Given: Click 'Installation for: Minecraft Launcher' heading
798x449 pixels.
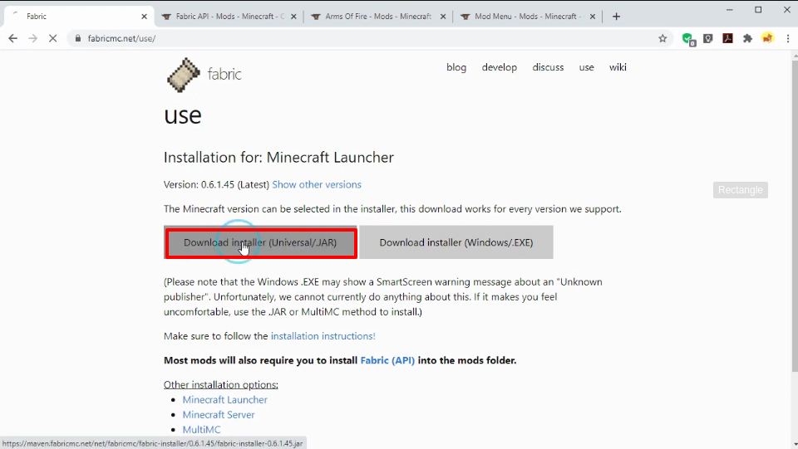Looking at the screenshot, I should pos(278,158).
